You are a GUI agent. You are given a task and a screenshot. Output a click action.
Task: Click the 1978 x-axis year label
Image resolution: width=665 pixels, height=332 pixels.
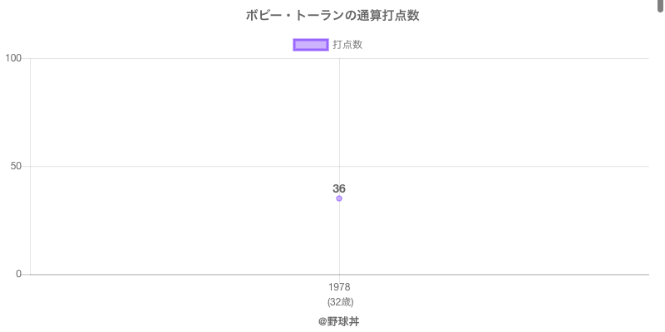click(339, 287)
